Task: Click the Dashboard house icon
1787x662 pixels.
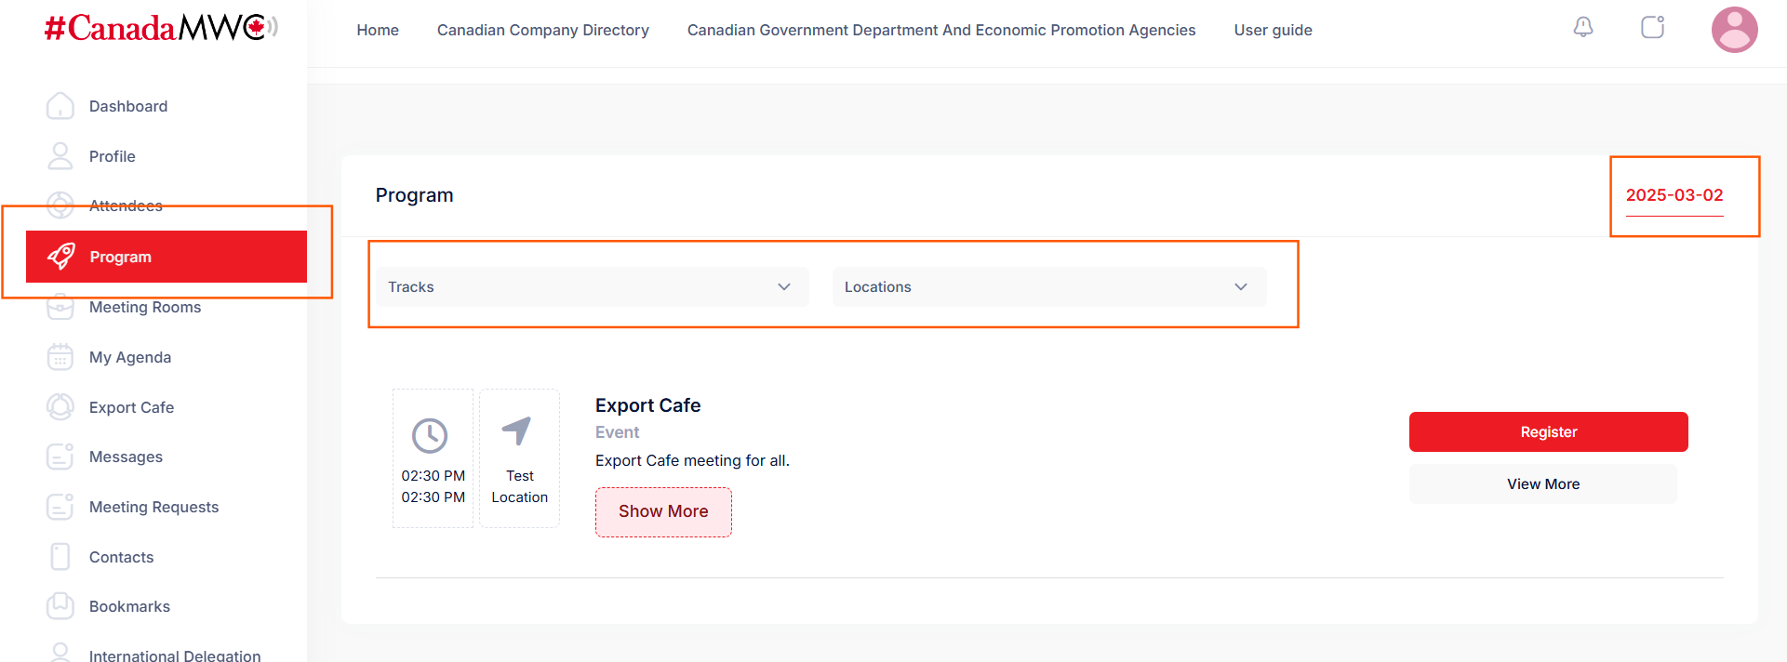Action: click(60, 106)
